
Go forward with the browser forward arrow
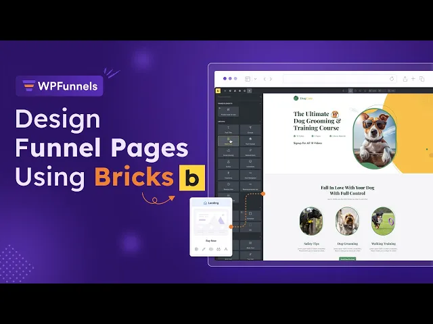(x=271, y=79)
